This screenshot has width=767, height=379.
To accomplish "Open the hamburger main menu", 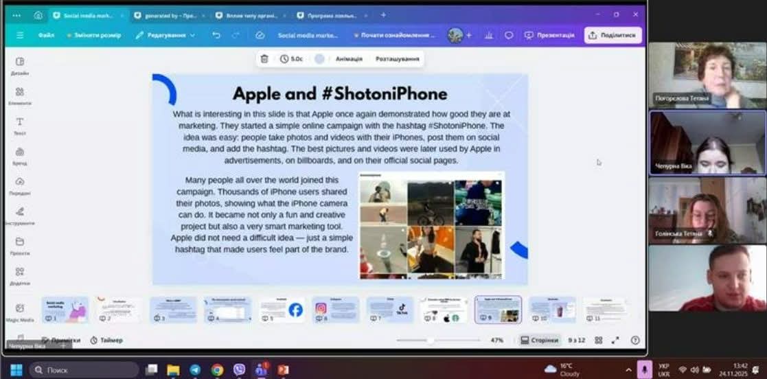I will point(20,35).
